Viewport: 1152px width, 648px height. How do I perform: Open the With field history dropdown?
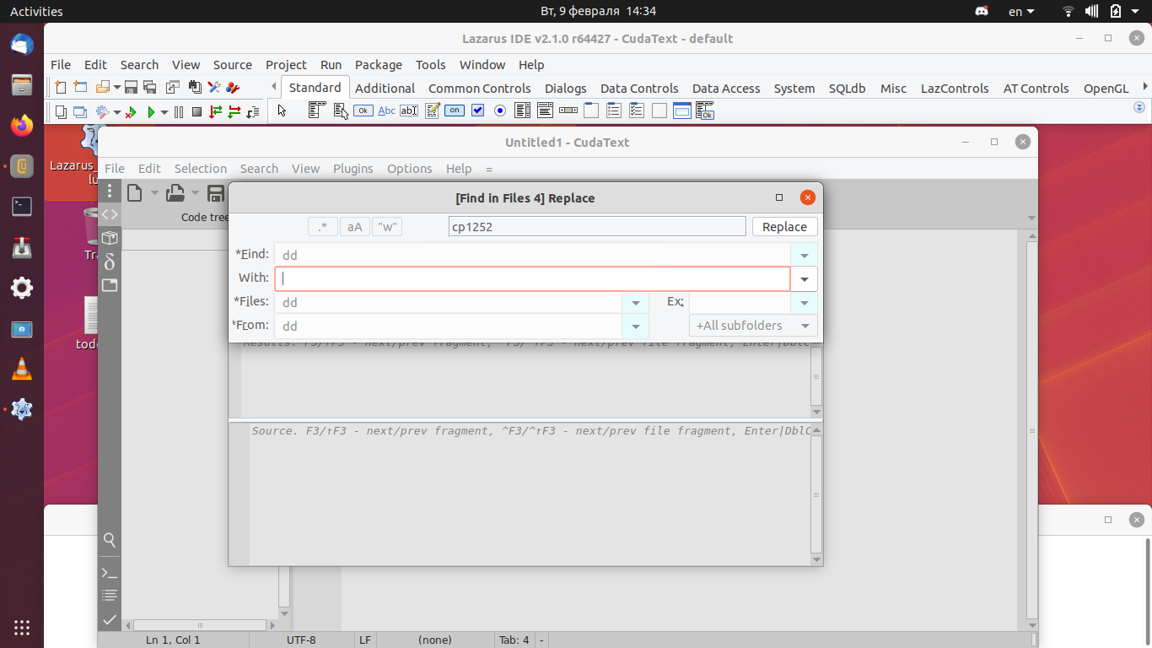click(x=804, y=278)
